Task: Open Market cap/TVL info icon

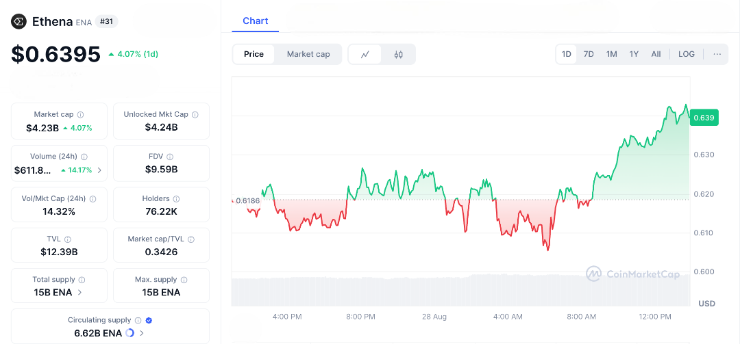Action: (191, 239)
